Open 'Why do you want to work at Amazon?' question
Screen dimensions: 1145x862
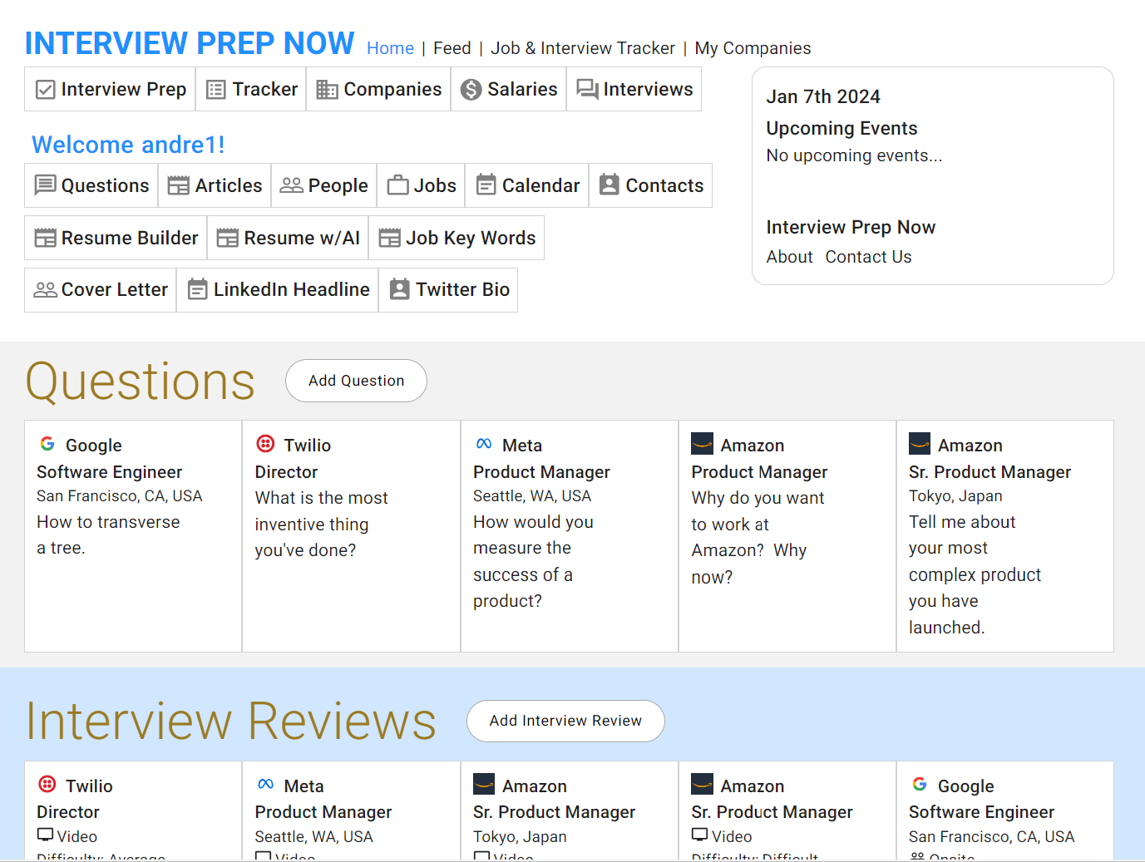point(758,537)
